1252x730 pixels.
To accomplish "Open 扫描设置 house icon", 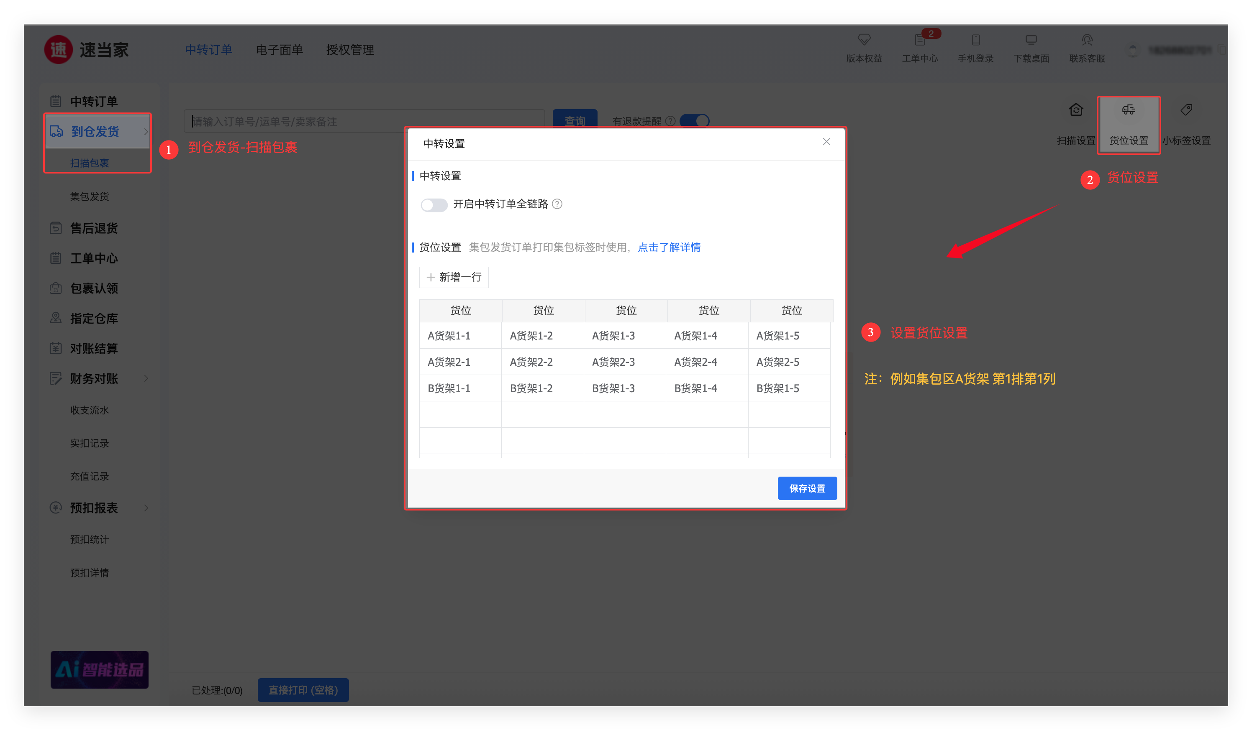I will [x=1076, y=110].
